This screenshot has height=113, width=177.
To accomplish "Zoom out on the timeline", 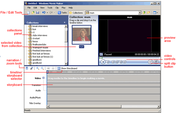I will 42,68.
